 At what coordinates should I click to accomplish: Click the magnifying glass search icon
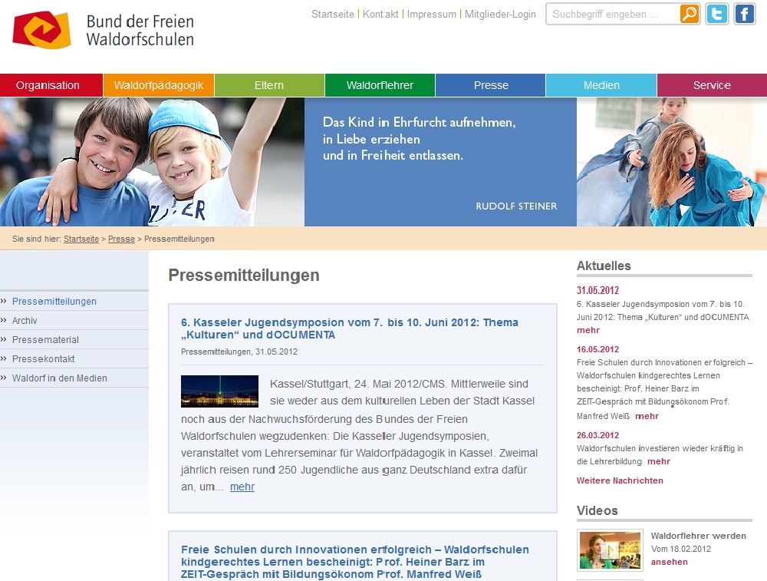(x=689, y=14)
